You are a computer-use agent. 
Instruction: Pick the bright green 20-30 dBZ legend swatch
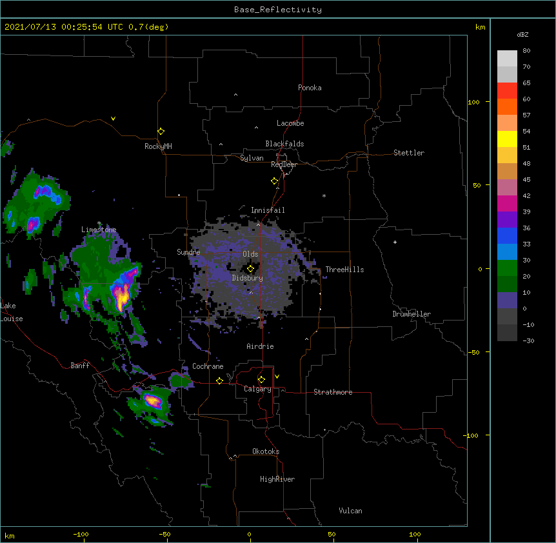coord(507,268)
